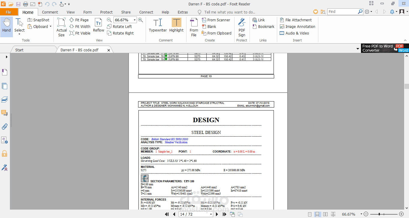Switch to single page view mode
The height and width of the screenshot is (218, 409).
pyautogui.click(x=310, y=214)
